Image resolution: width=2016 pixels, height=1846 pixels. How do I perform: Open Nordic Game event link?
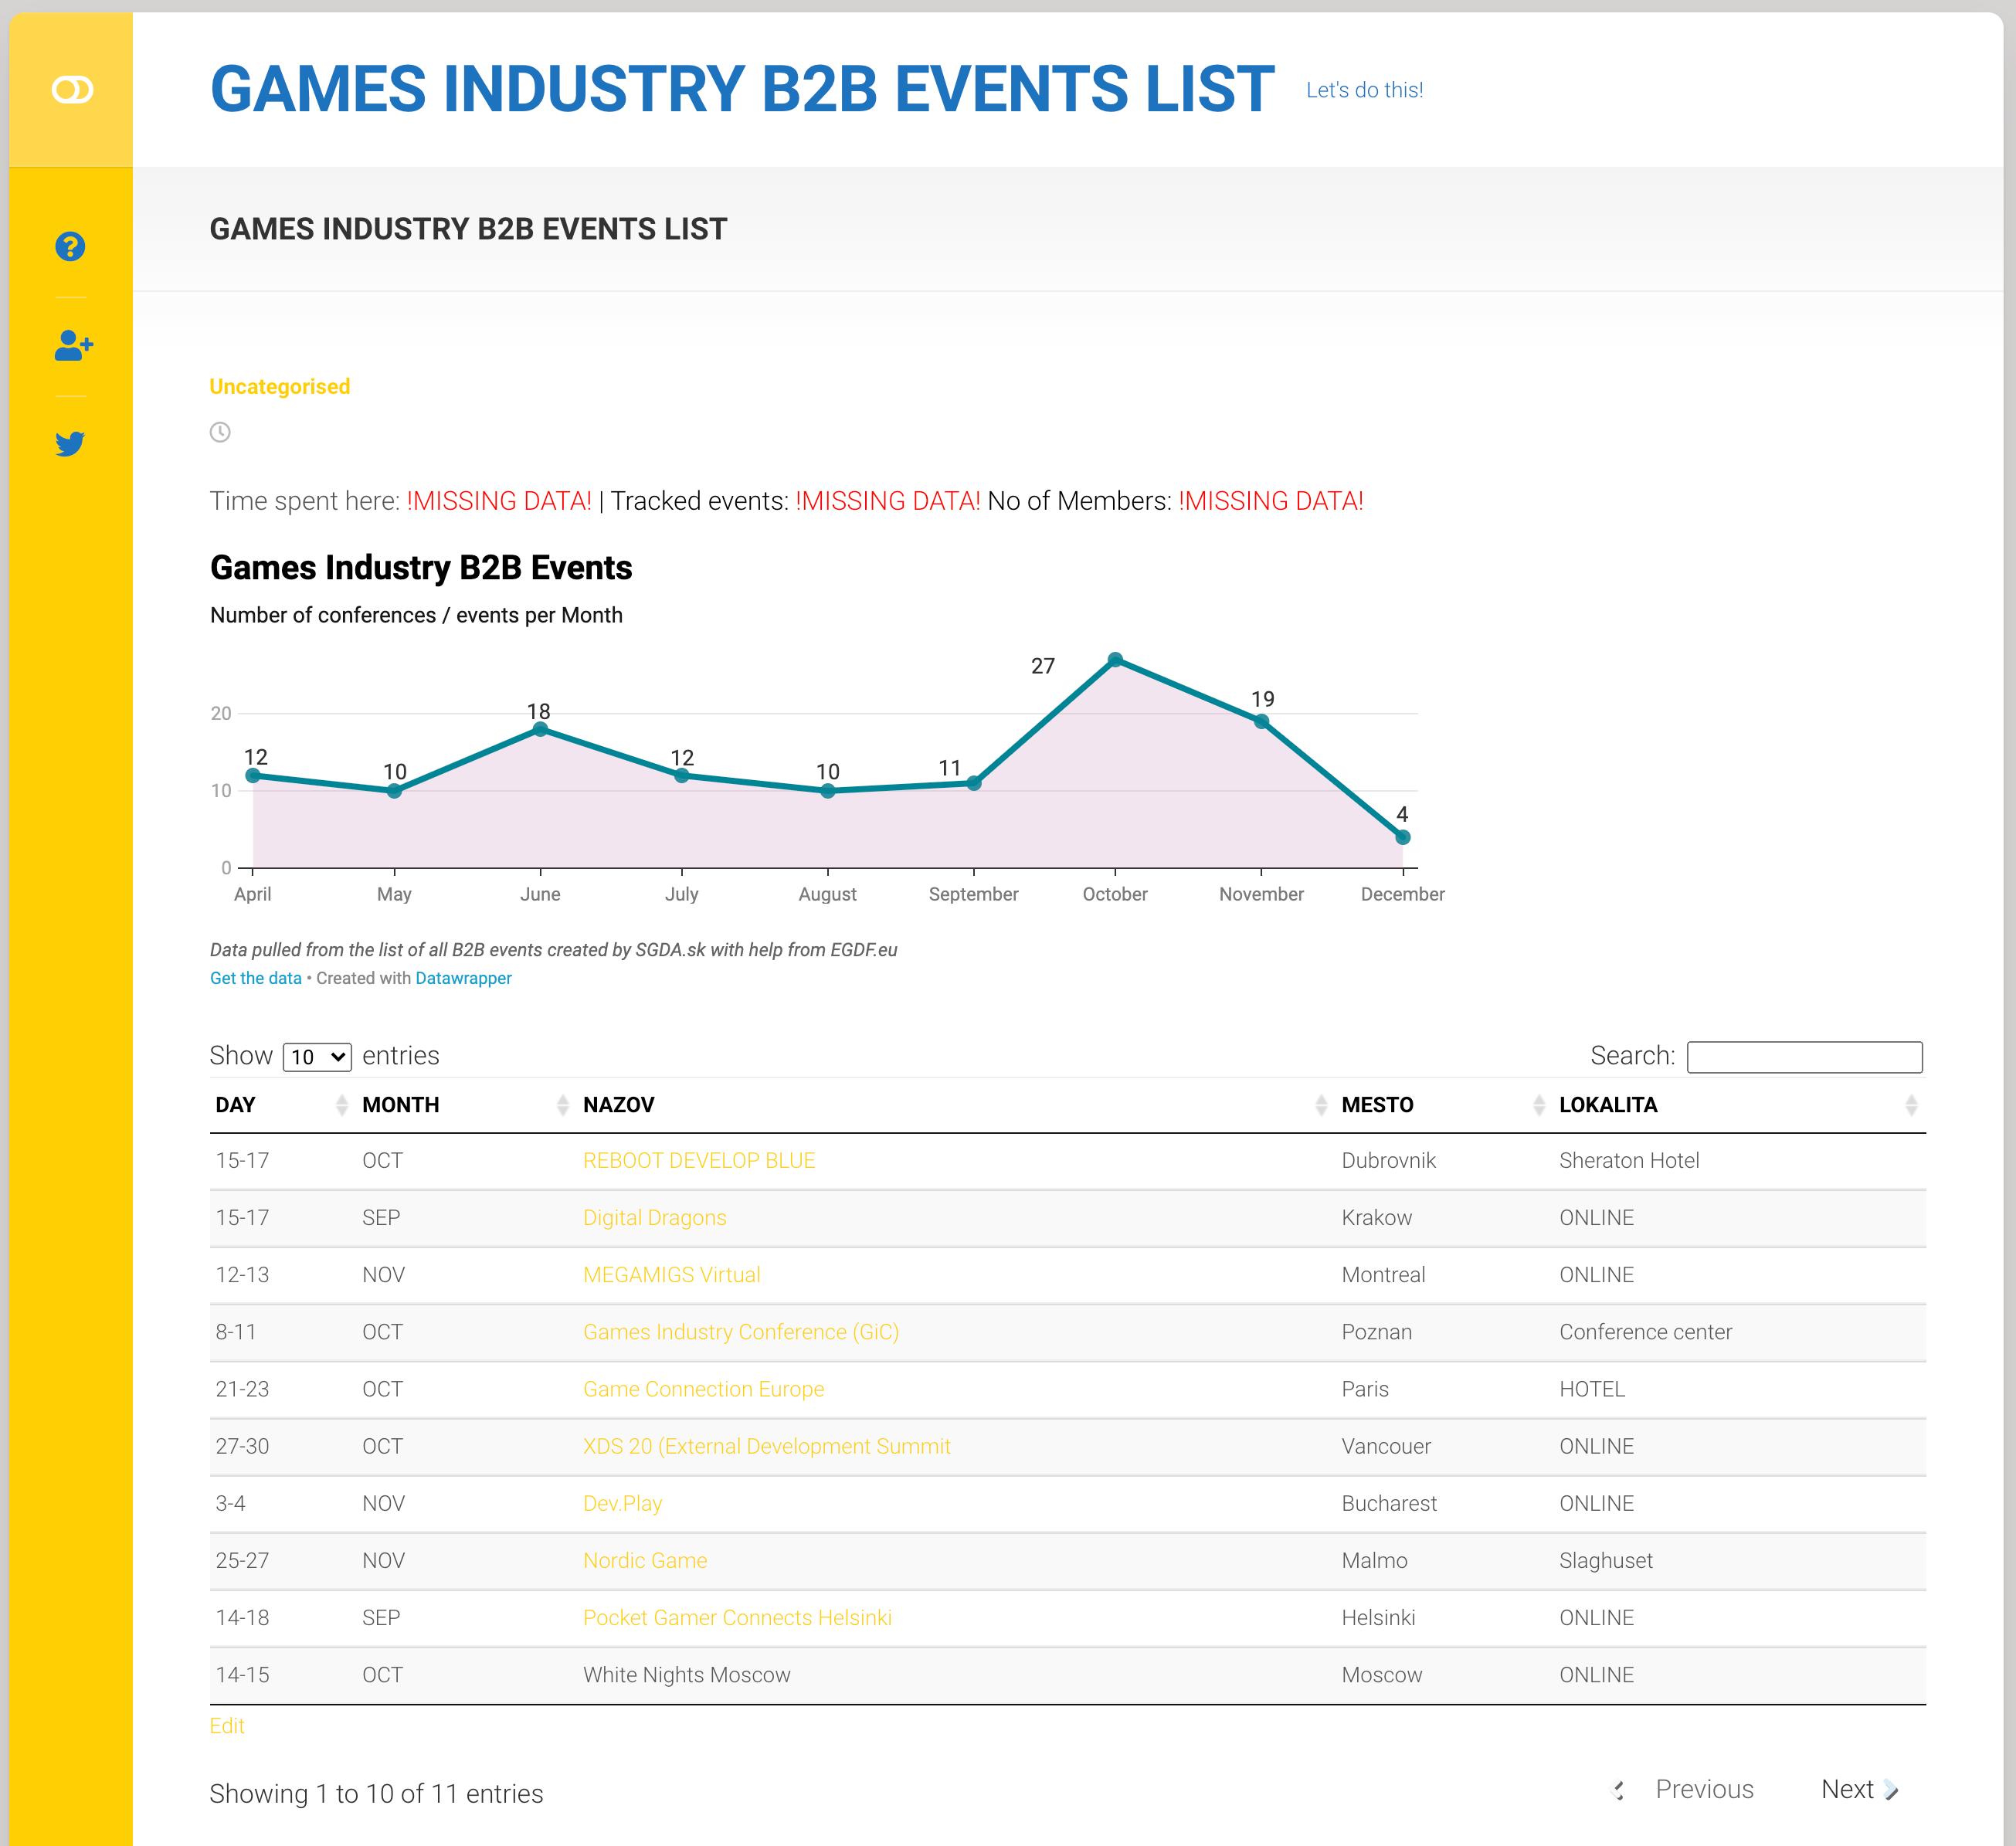645,1560
